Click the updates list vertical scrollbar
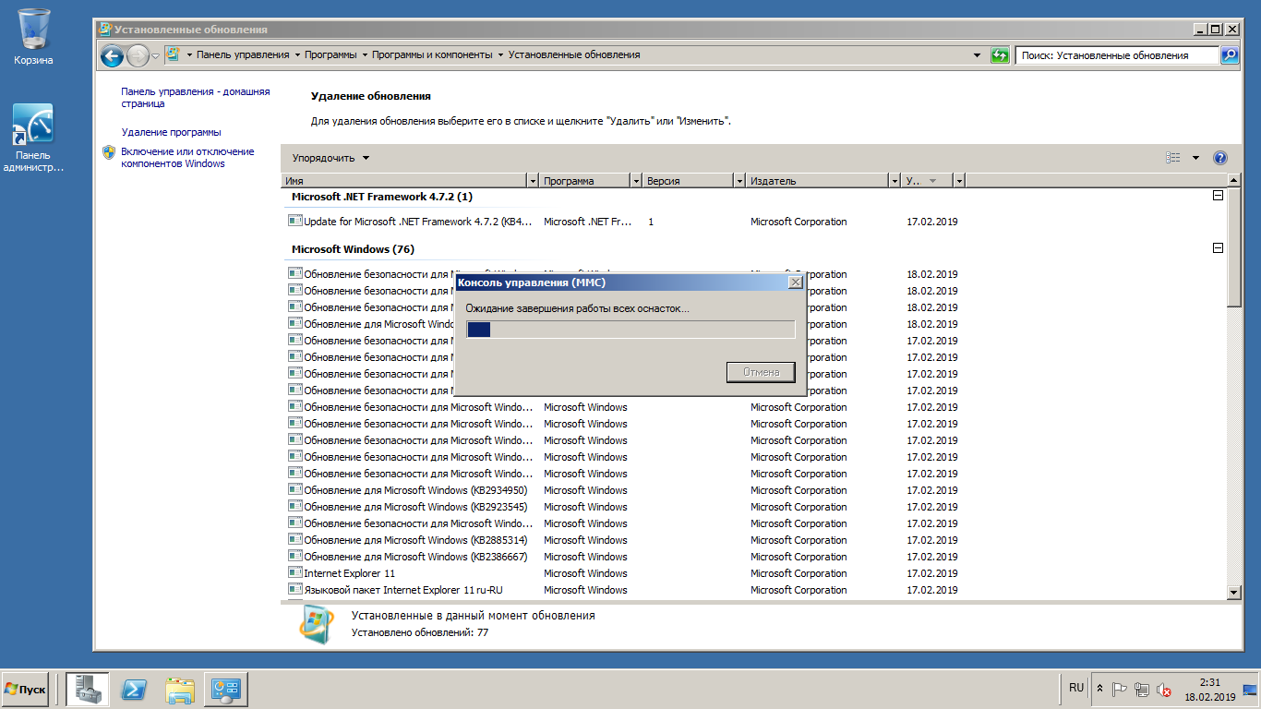Image resolution: width=1261 pixels, height=709 pixels. click(1234, 385)
